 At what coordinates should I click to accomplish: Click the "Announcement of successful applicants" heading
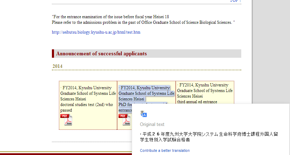click(x=101, y=54)
